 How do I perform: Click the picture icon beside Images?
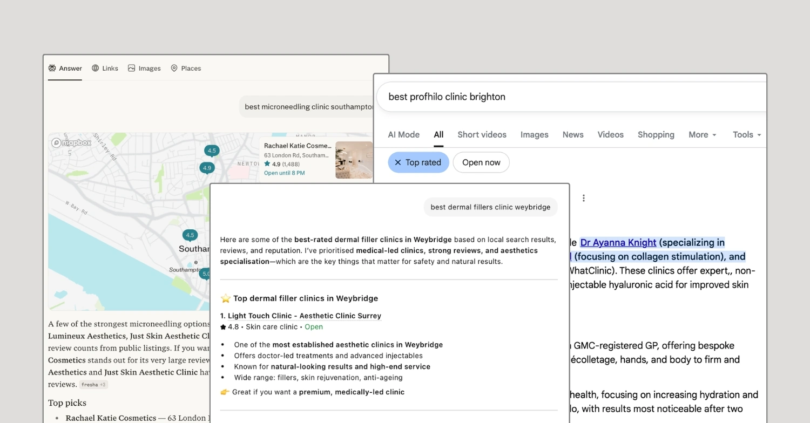click(131, 69)
